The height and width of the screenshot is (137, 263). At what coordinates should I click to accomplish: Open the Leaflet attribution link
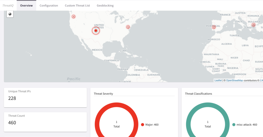(218, 80)
